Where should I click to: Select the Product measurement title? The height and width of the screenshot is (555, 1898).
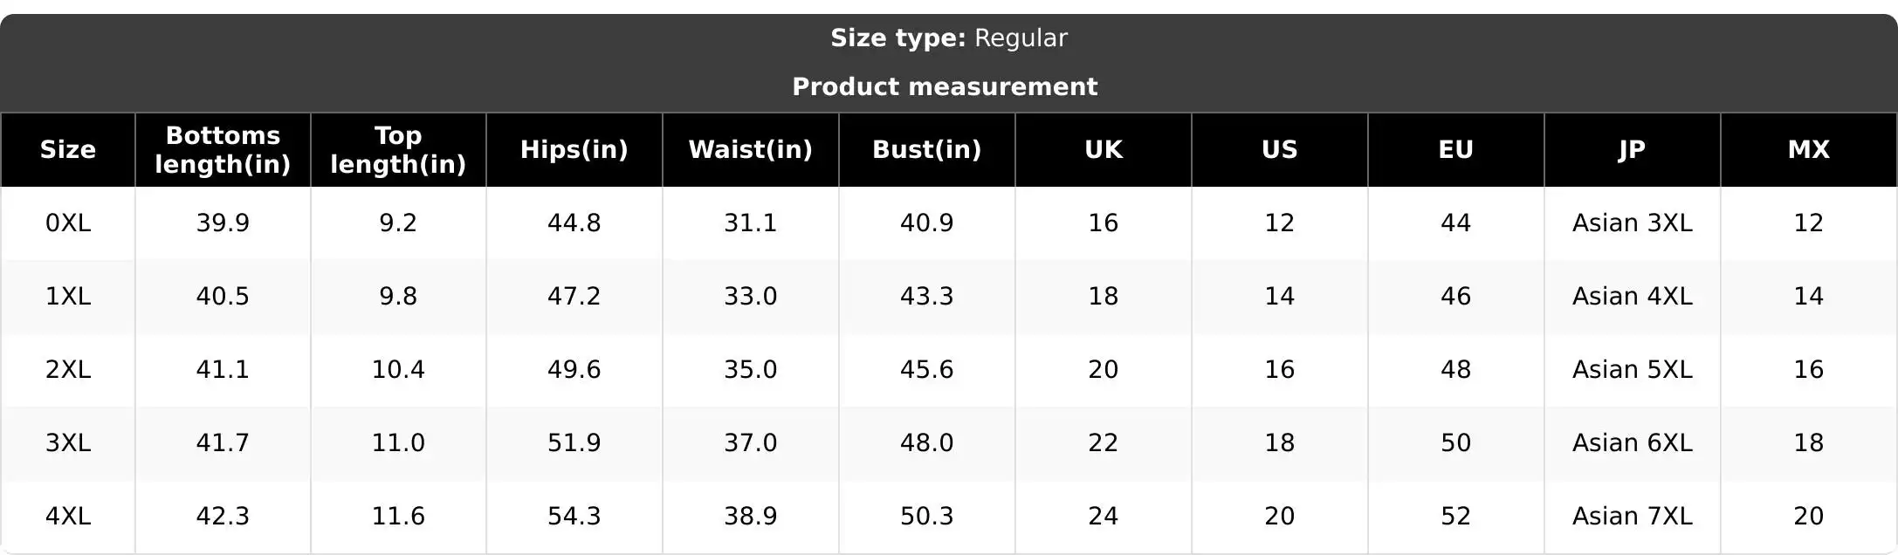coord(945,86)
